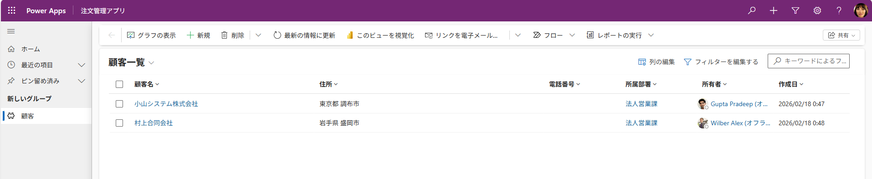Click 最近の項目 in the sidebar
The image size is (872, 179).
click(x=37, y=65)
